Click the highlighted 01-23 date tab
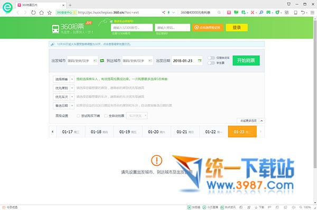The width and height of the screenshot is (317, 210). [x=242, y=132]
